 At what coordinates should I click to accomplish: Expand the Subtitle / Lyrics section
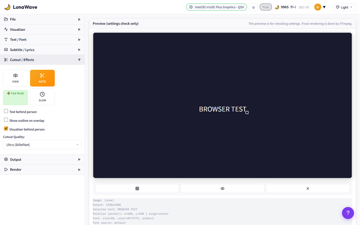(x=42, y=50)
